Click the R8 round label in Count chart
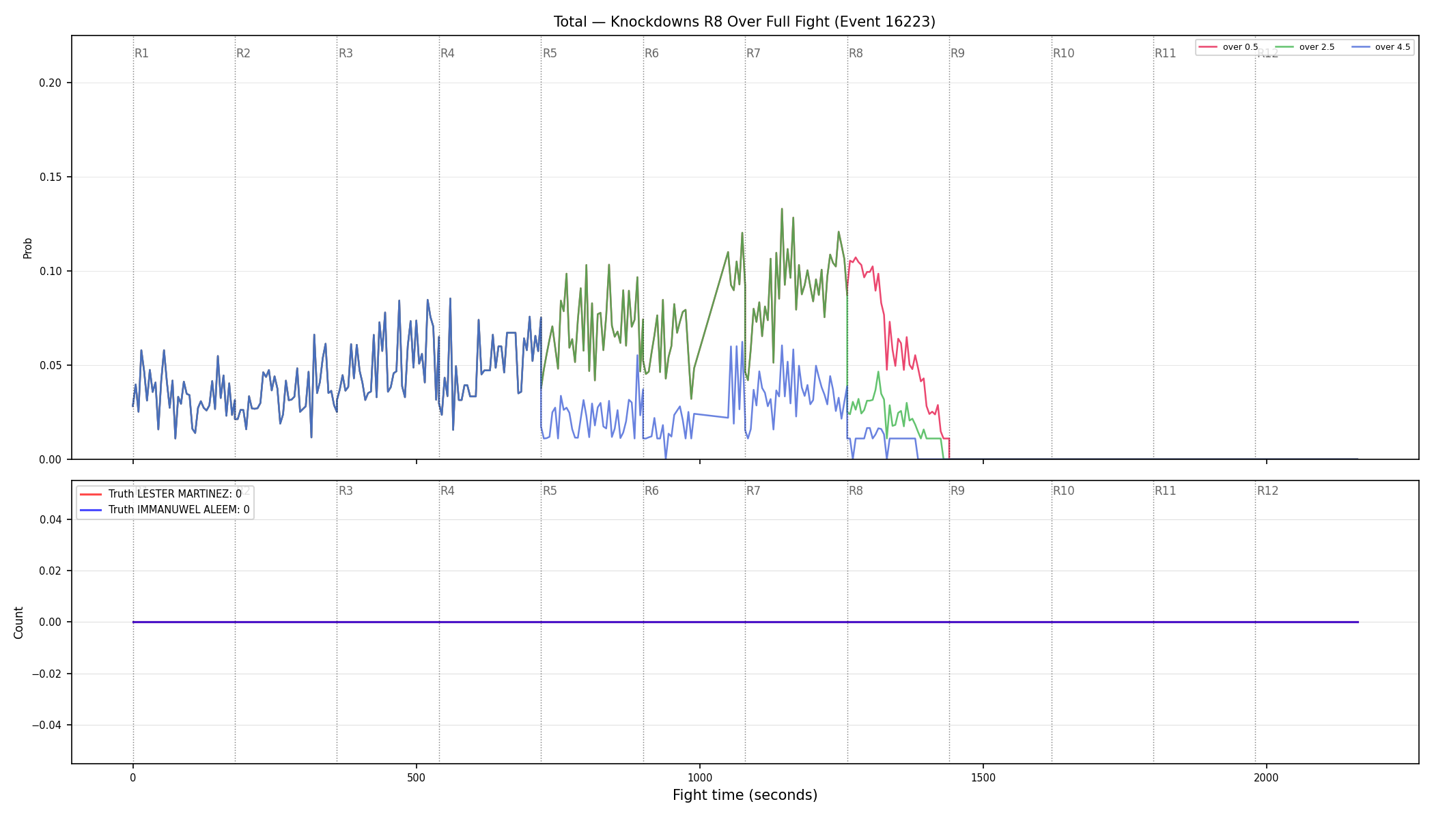The height and width of the screenshot is (819, 1434). [x=856, y=491]
